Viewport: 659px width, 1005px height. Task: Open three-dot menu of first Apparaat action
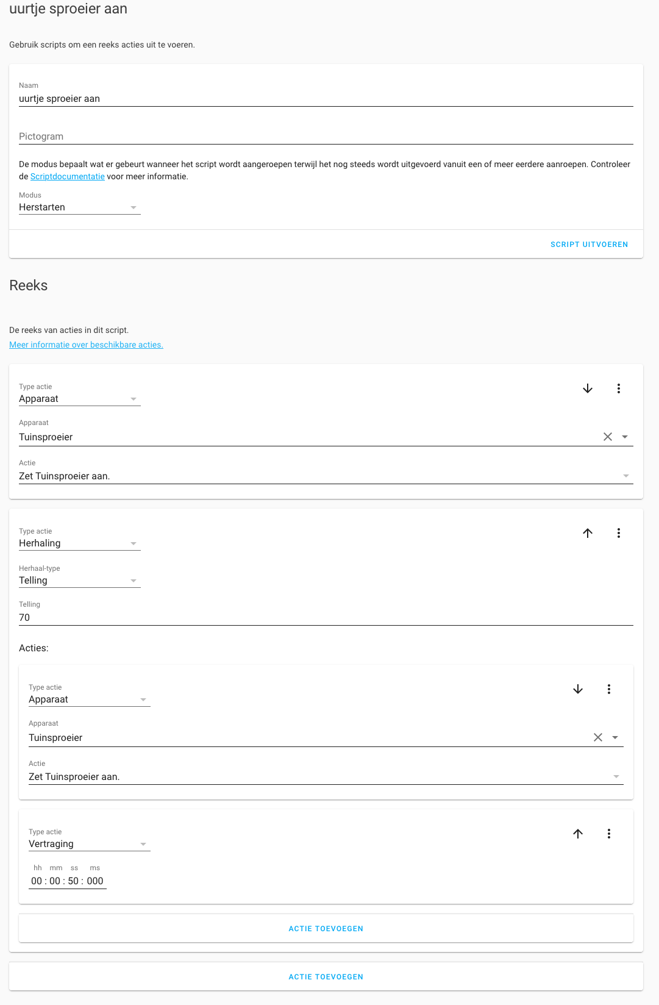tap(618, 388)
